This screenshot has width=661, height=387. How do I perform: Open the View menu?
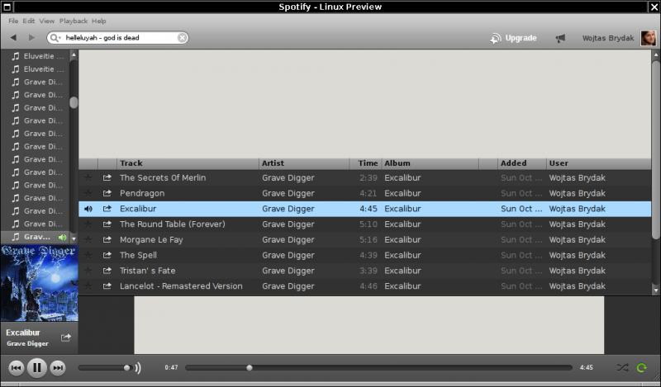click(x=47, y=21)
